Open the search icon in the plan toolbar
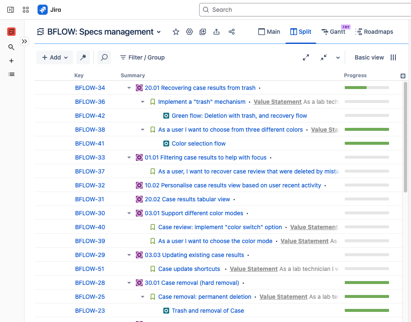 [104, 57]
